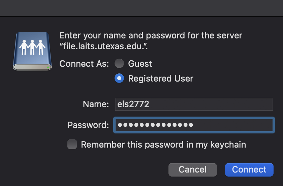Click the green status light on drive icon
This screenshot has height=186, width=283.
(48, 67)
